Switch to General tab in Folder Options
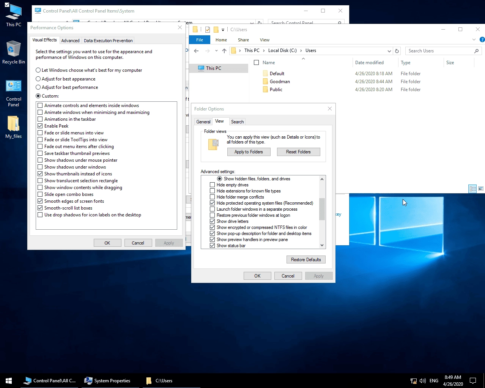The width and height of the screenshot is (485, 388). (x=203, y=122)
